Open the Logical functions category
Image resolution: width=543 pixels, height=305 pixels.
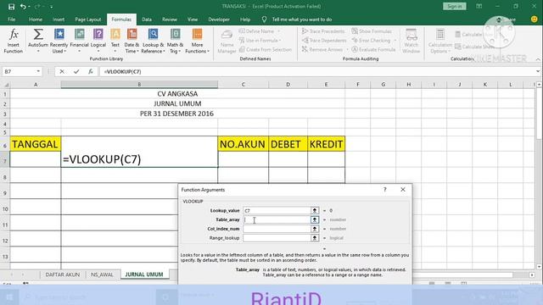pyautogui.click(x=98, y=42)
